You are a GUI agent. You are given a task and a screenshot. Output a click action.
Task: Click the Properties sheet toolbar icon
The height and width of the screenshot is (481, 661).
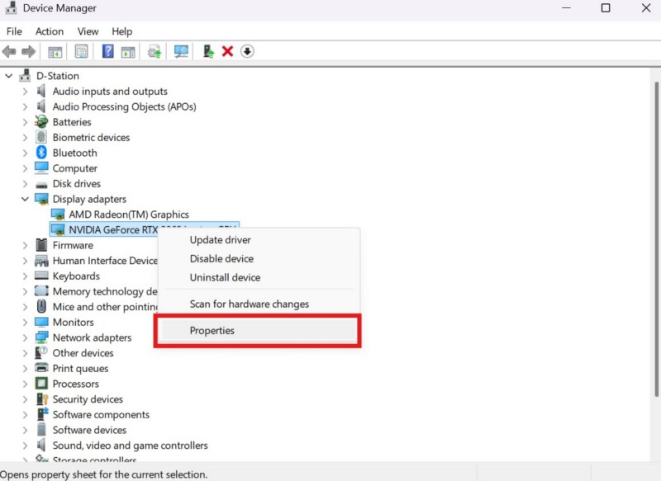coord(81,51)
